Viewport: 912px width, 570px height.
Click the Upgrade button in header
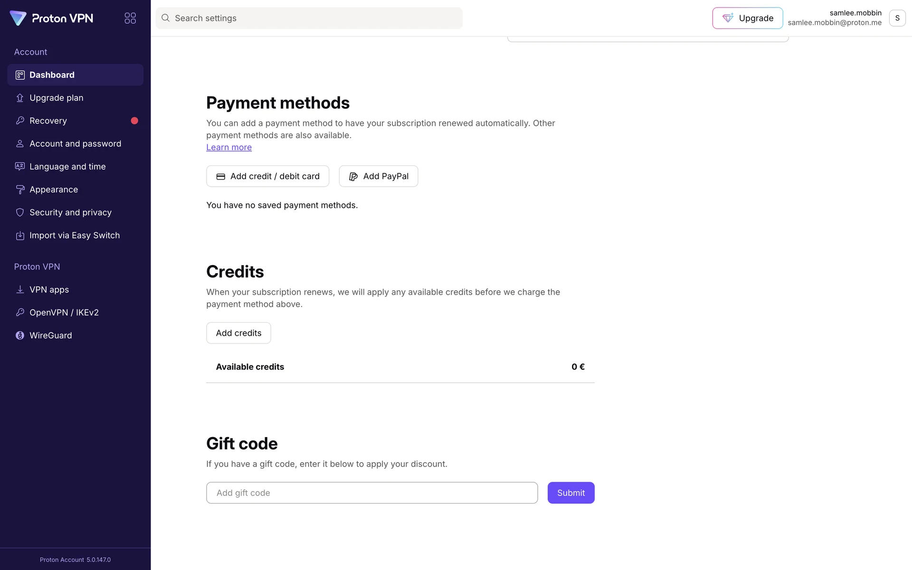coord(747,18)
